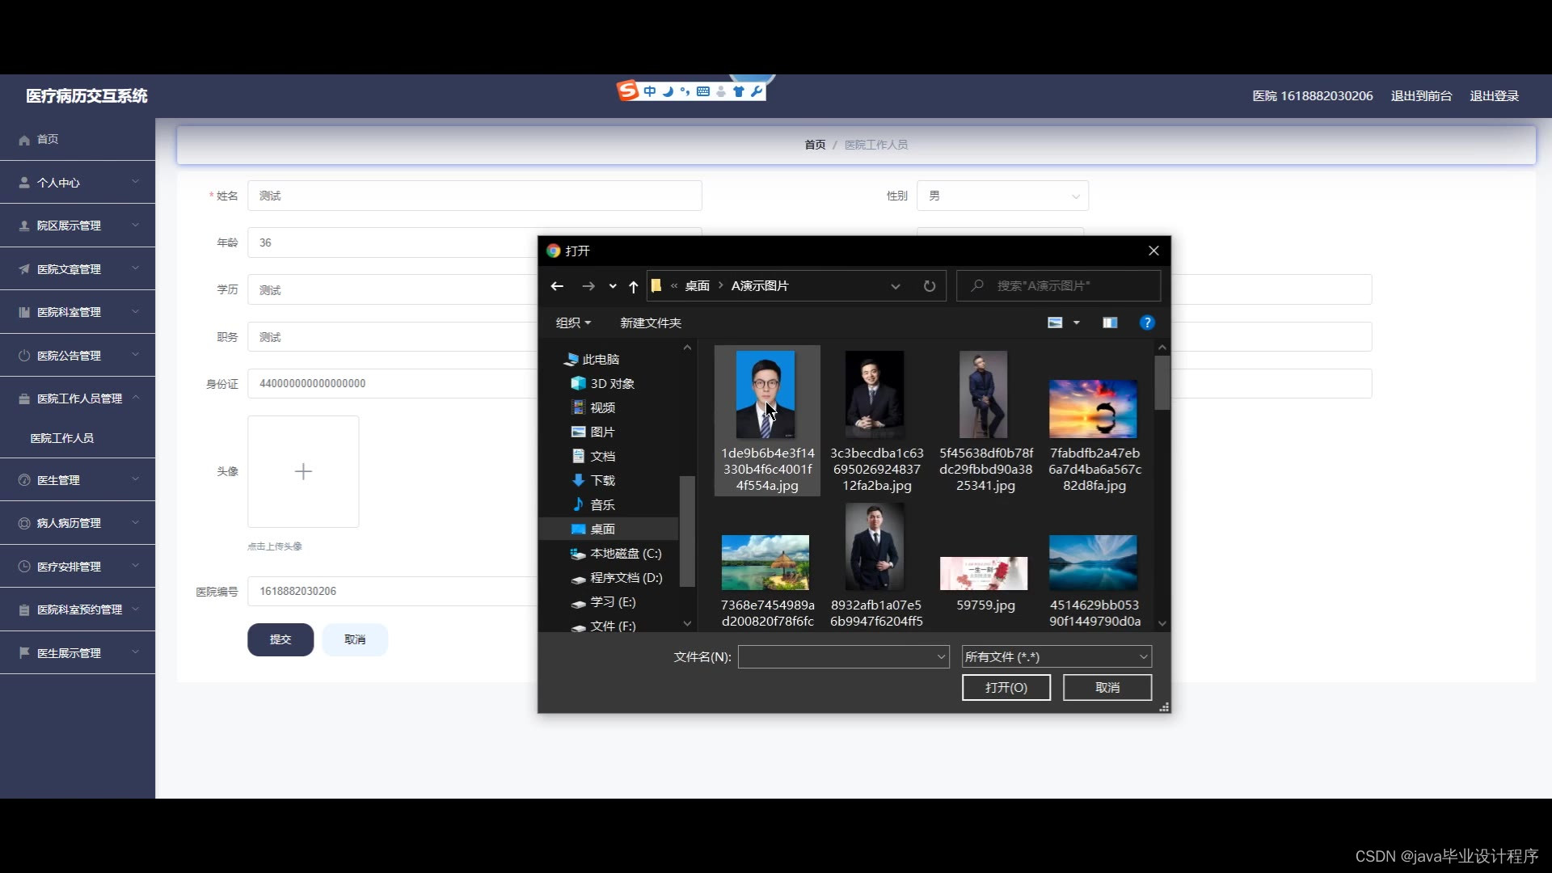This screenshot has width=1552, height=873.
Task: Click the home icon beside 首页
Action: click(24, 139)
